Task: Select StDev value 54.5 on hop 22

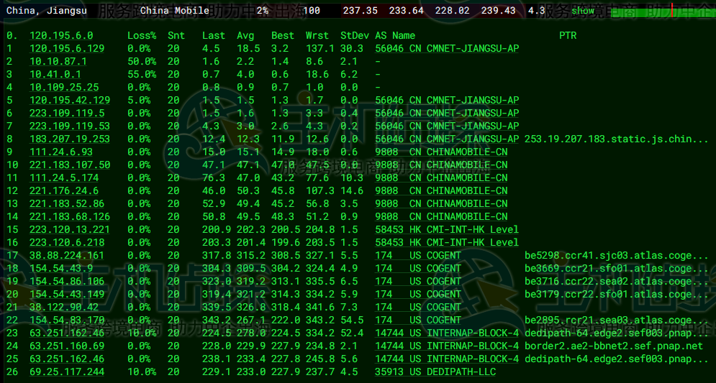Action: pos(352,320)
